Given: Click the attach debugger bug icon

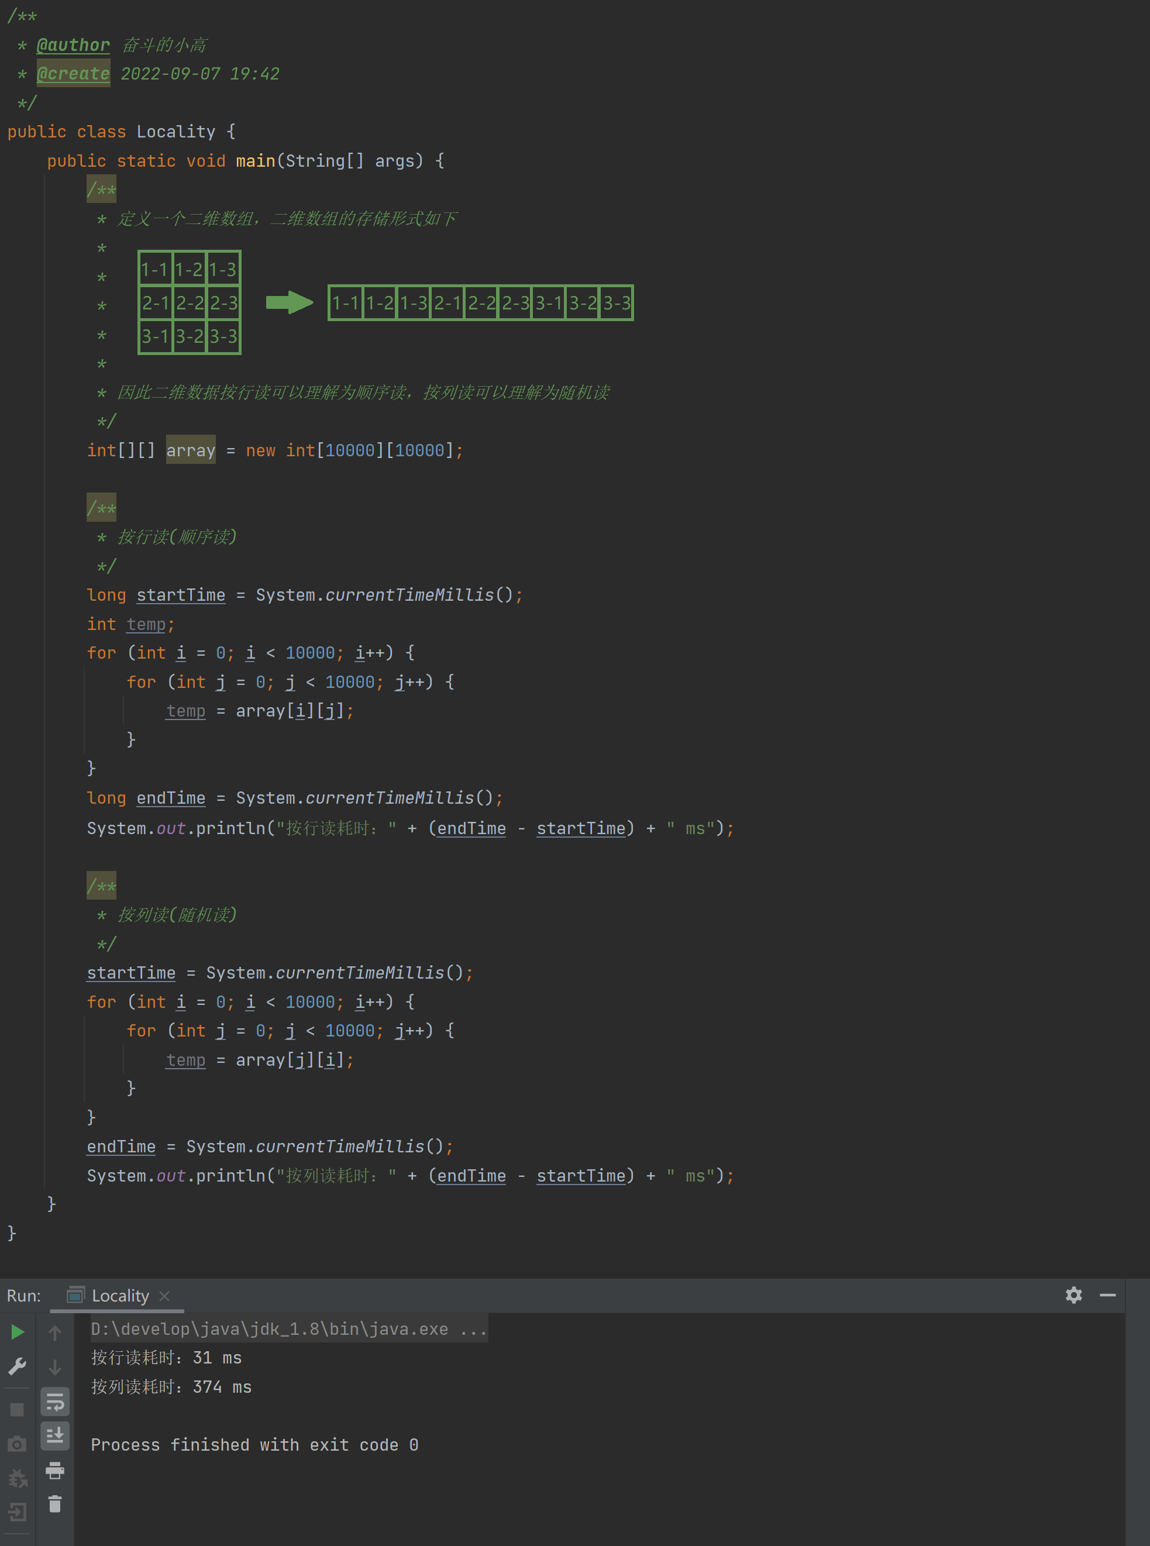Looking at the screenshot, I should pos(18,1478).
